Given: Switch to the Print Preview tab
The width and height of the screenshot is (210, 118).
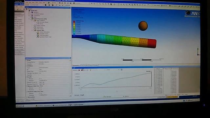Looking at the screenshot, I should pyautogui.click(x=84, y=65).
